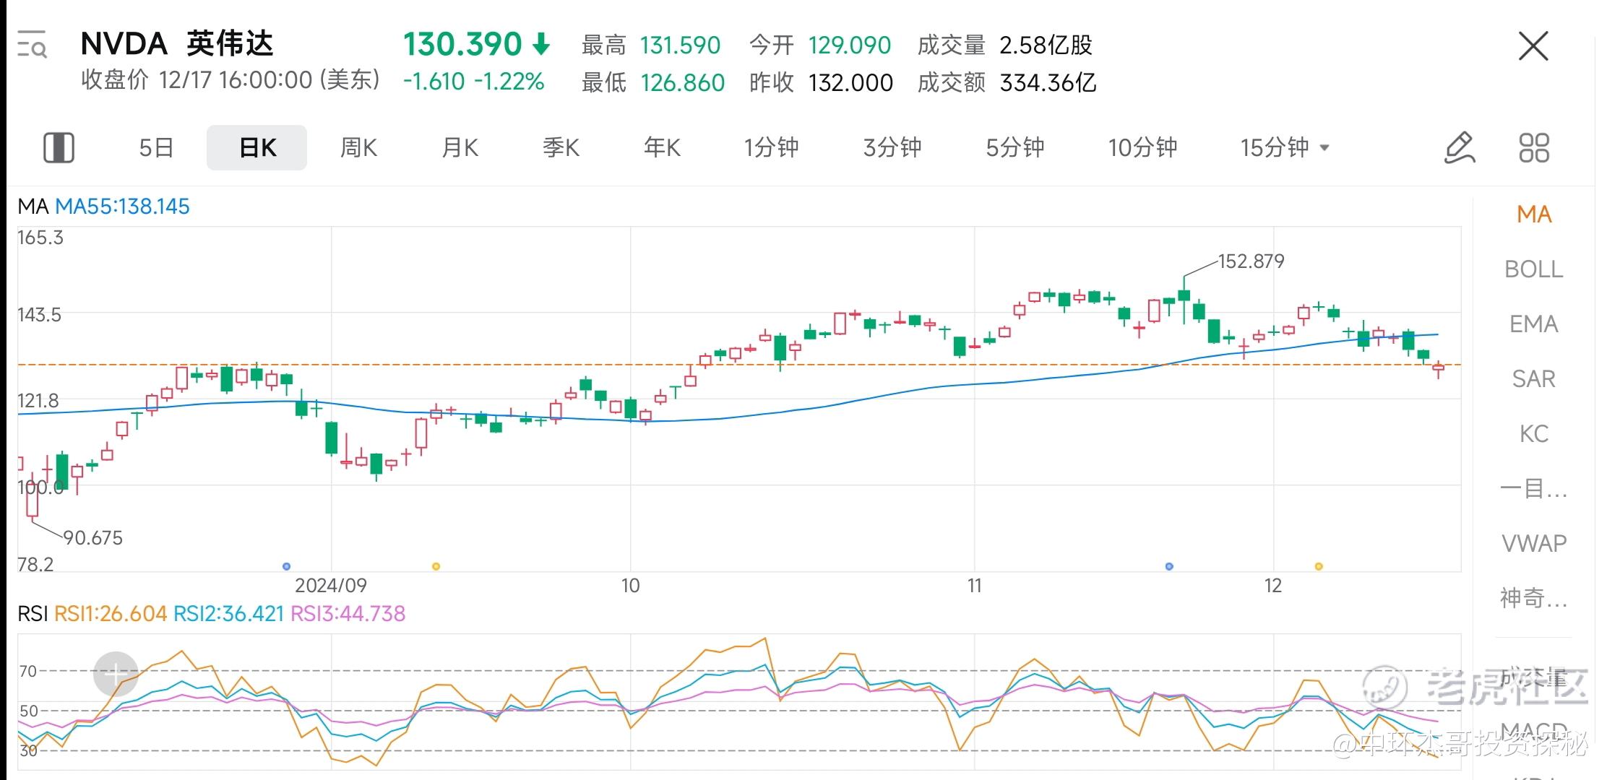Click the 成交量 2.58亿股 value
Screen dimensions: 1620x780
click(1046, 45)
